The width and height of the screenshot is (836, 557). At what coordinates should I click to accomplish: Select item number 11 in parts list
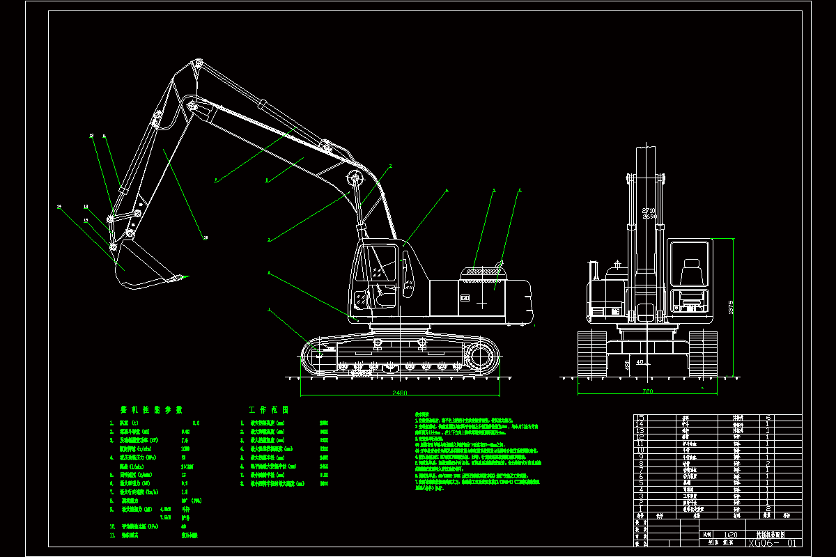[641, 444]
